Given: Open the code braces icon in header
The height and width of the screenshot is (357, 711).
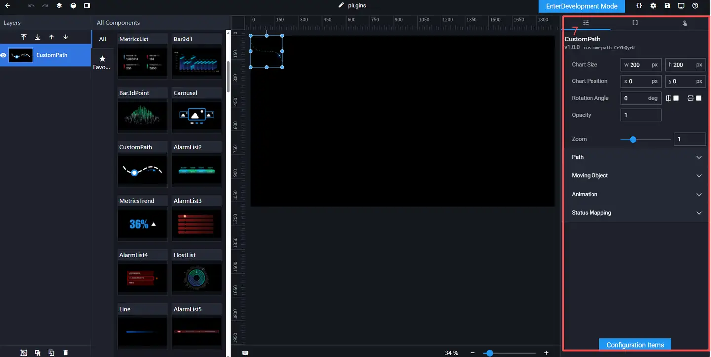Looking at the screenshot, I should [x=639, y=6].
